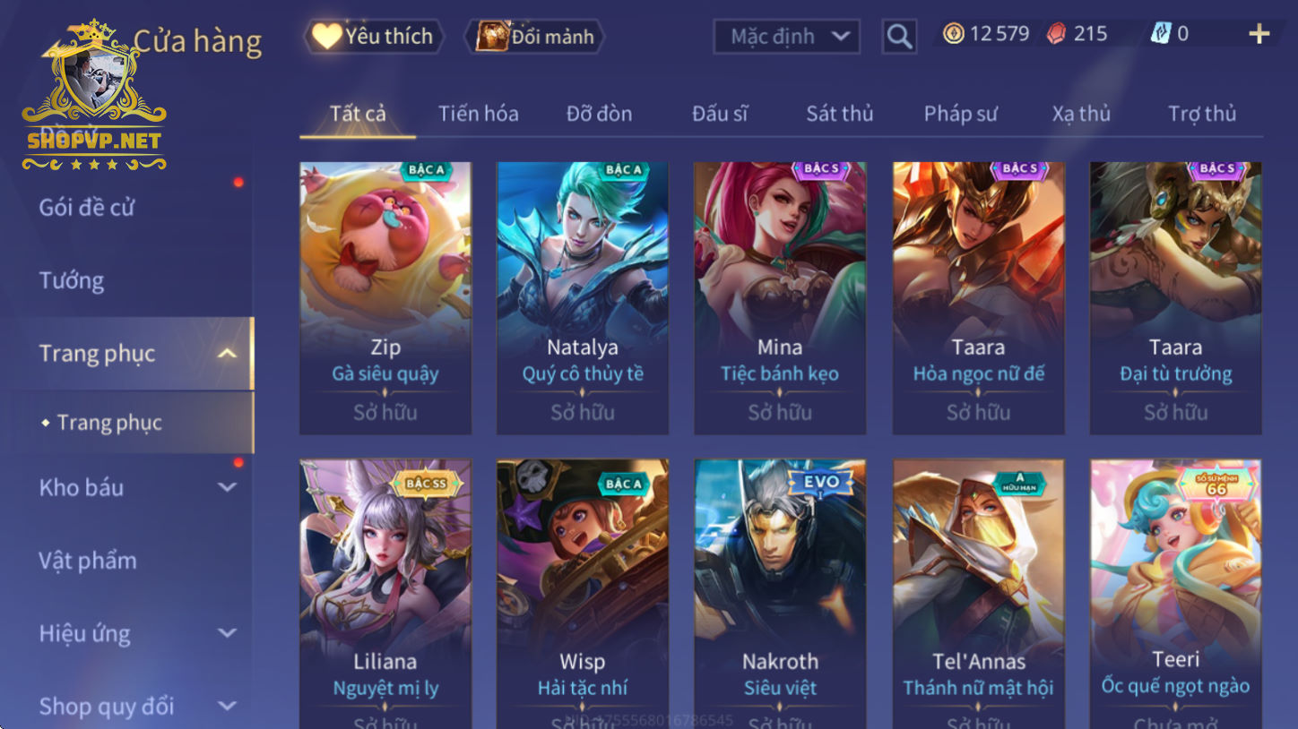Open Natalya Quý cô thủy tề skin

583,298
